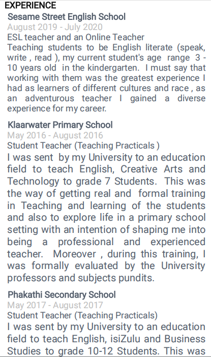This screenshot has height=357, width=211.
Task: Select the Sesame Street English School title
Action: click(67, 17)
